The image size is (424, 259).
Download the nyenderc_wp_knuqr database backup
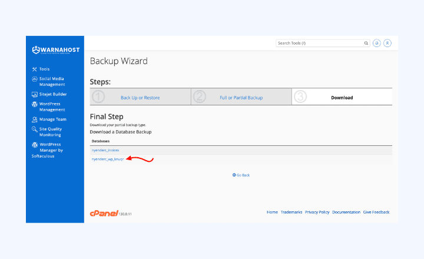(106, 159)
